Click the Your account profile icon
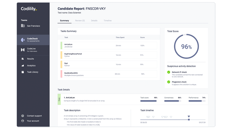 pos(22,121)
